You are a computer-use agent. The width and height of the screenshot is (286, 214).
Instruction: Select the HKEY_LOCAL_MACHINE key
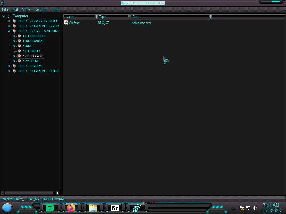click(x=39, y=31)
